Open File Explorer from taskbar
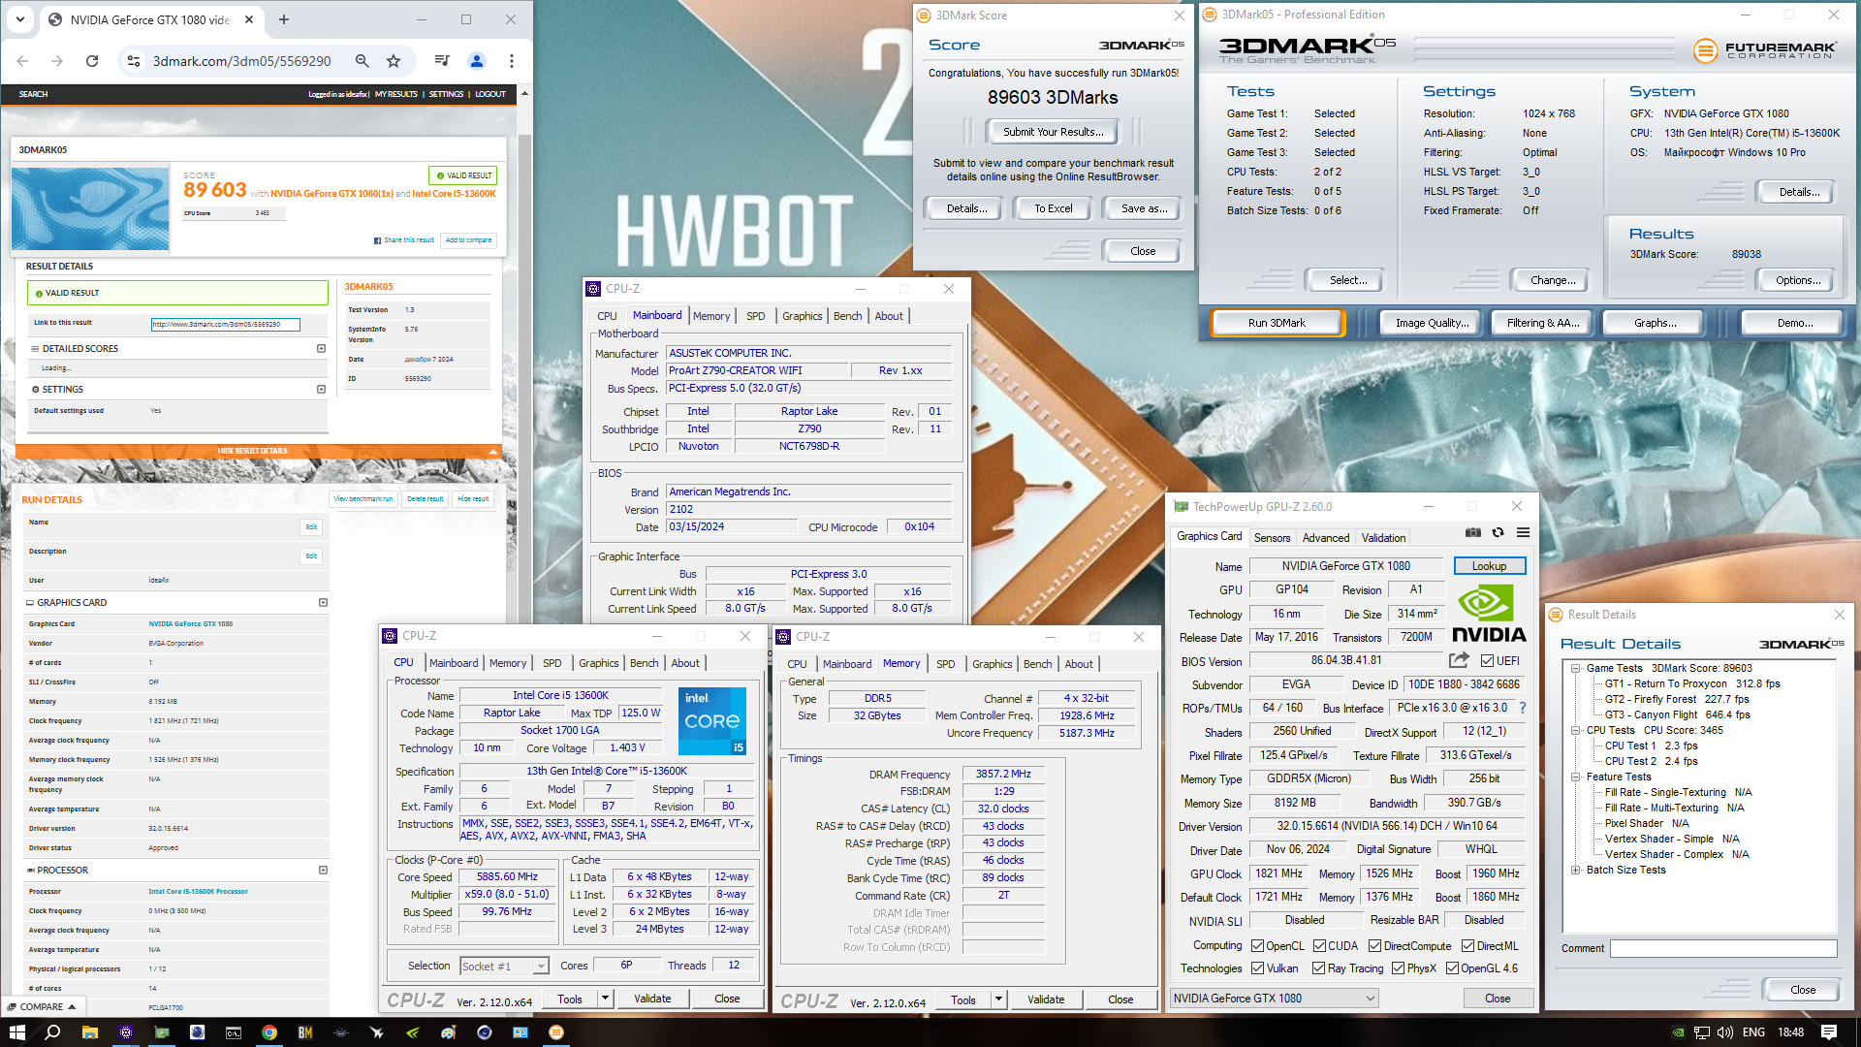Image resolution: width=1861 pixels, height=1047 pixels. point(89,1032)
